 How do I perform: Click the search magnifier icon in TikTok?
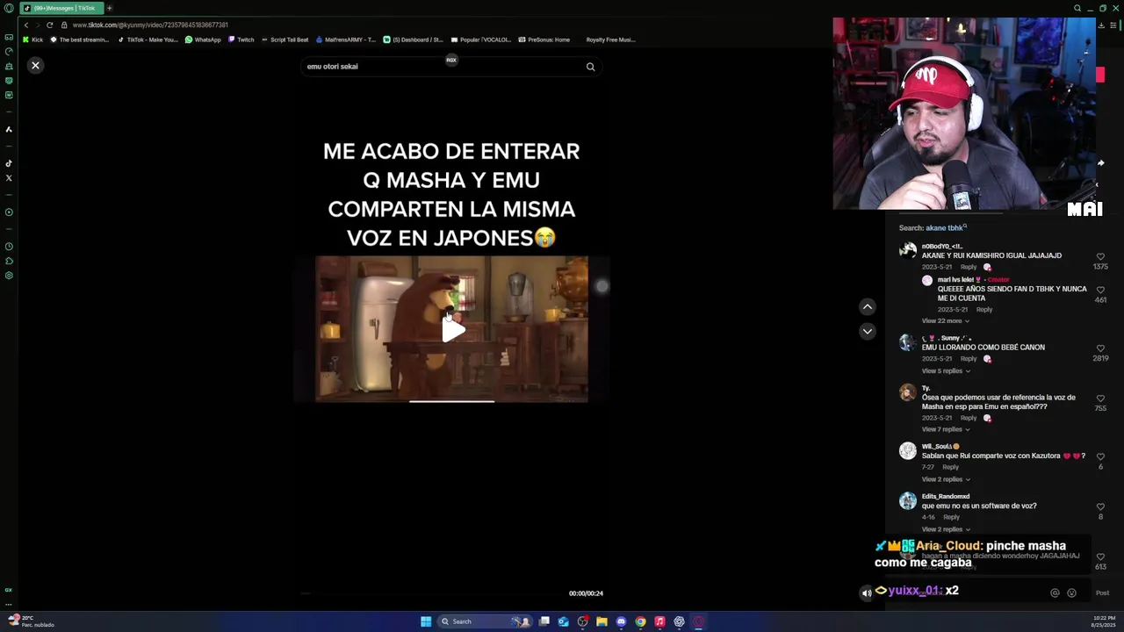590,67
